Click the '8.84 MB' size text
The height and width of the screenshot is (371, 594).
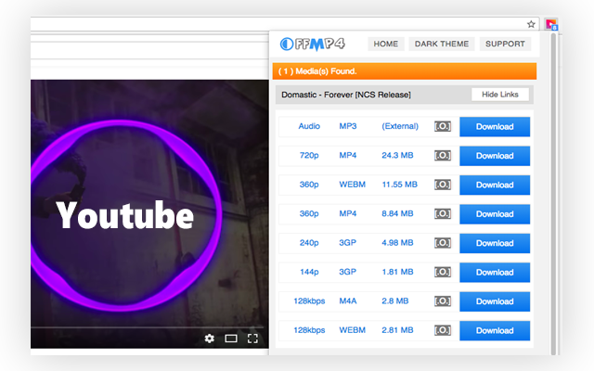tap(397, 213)
